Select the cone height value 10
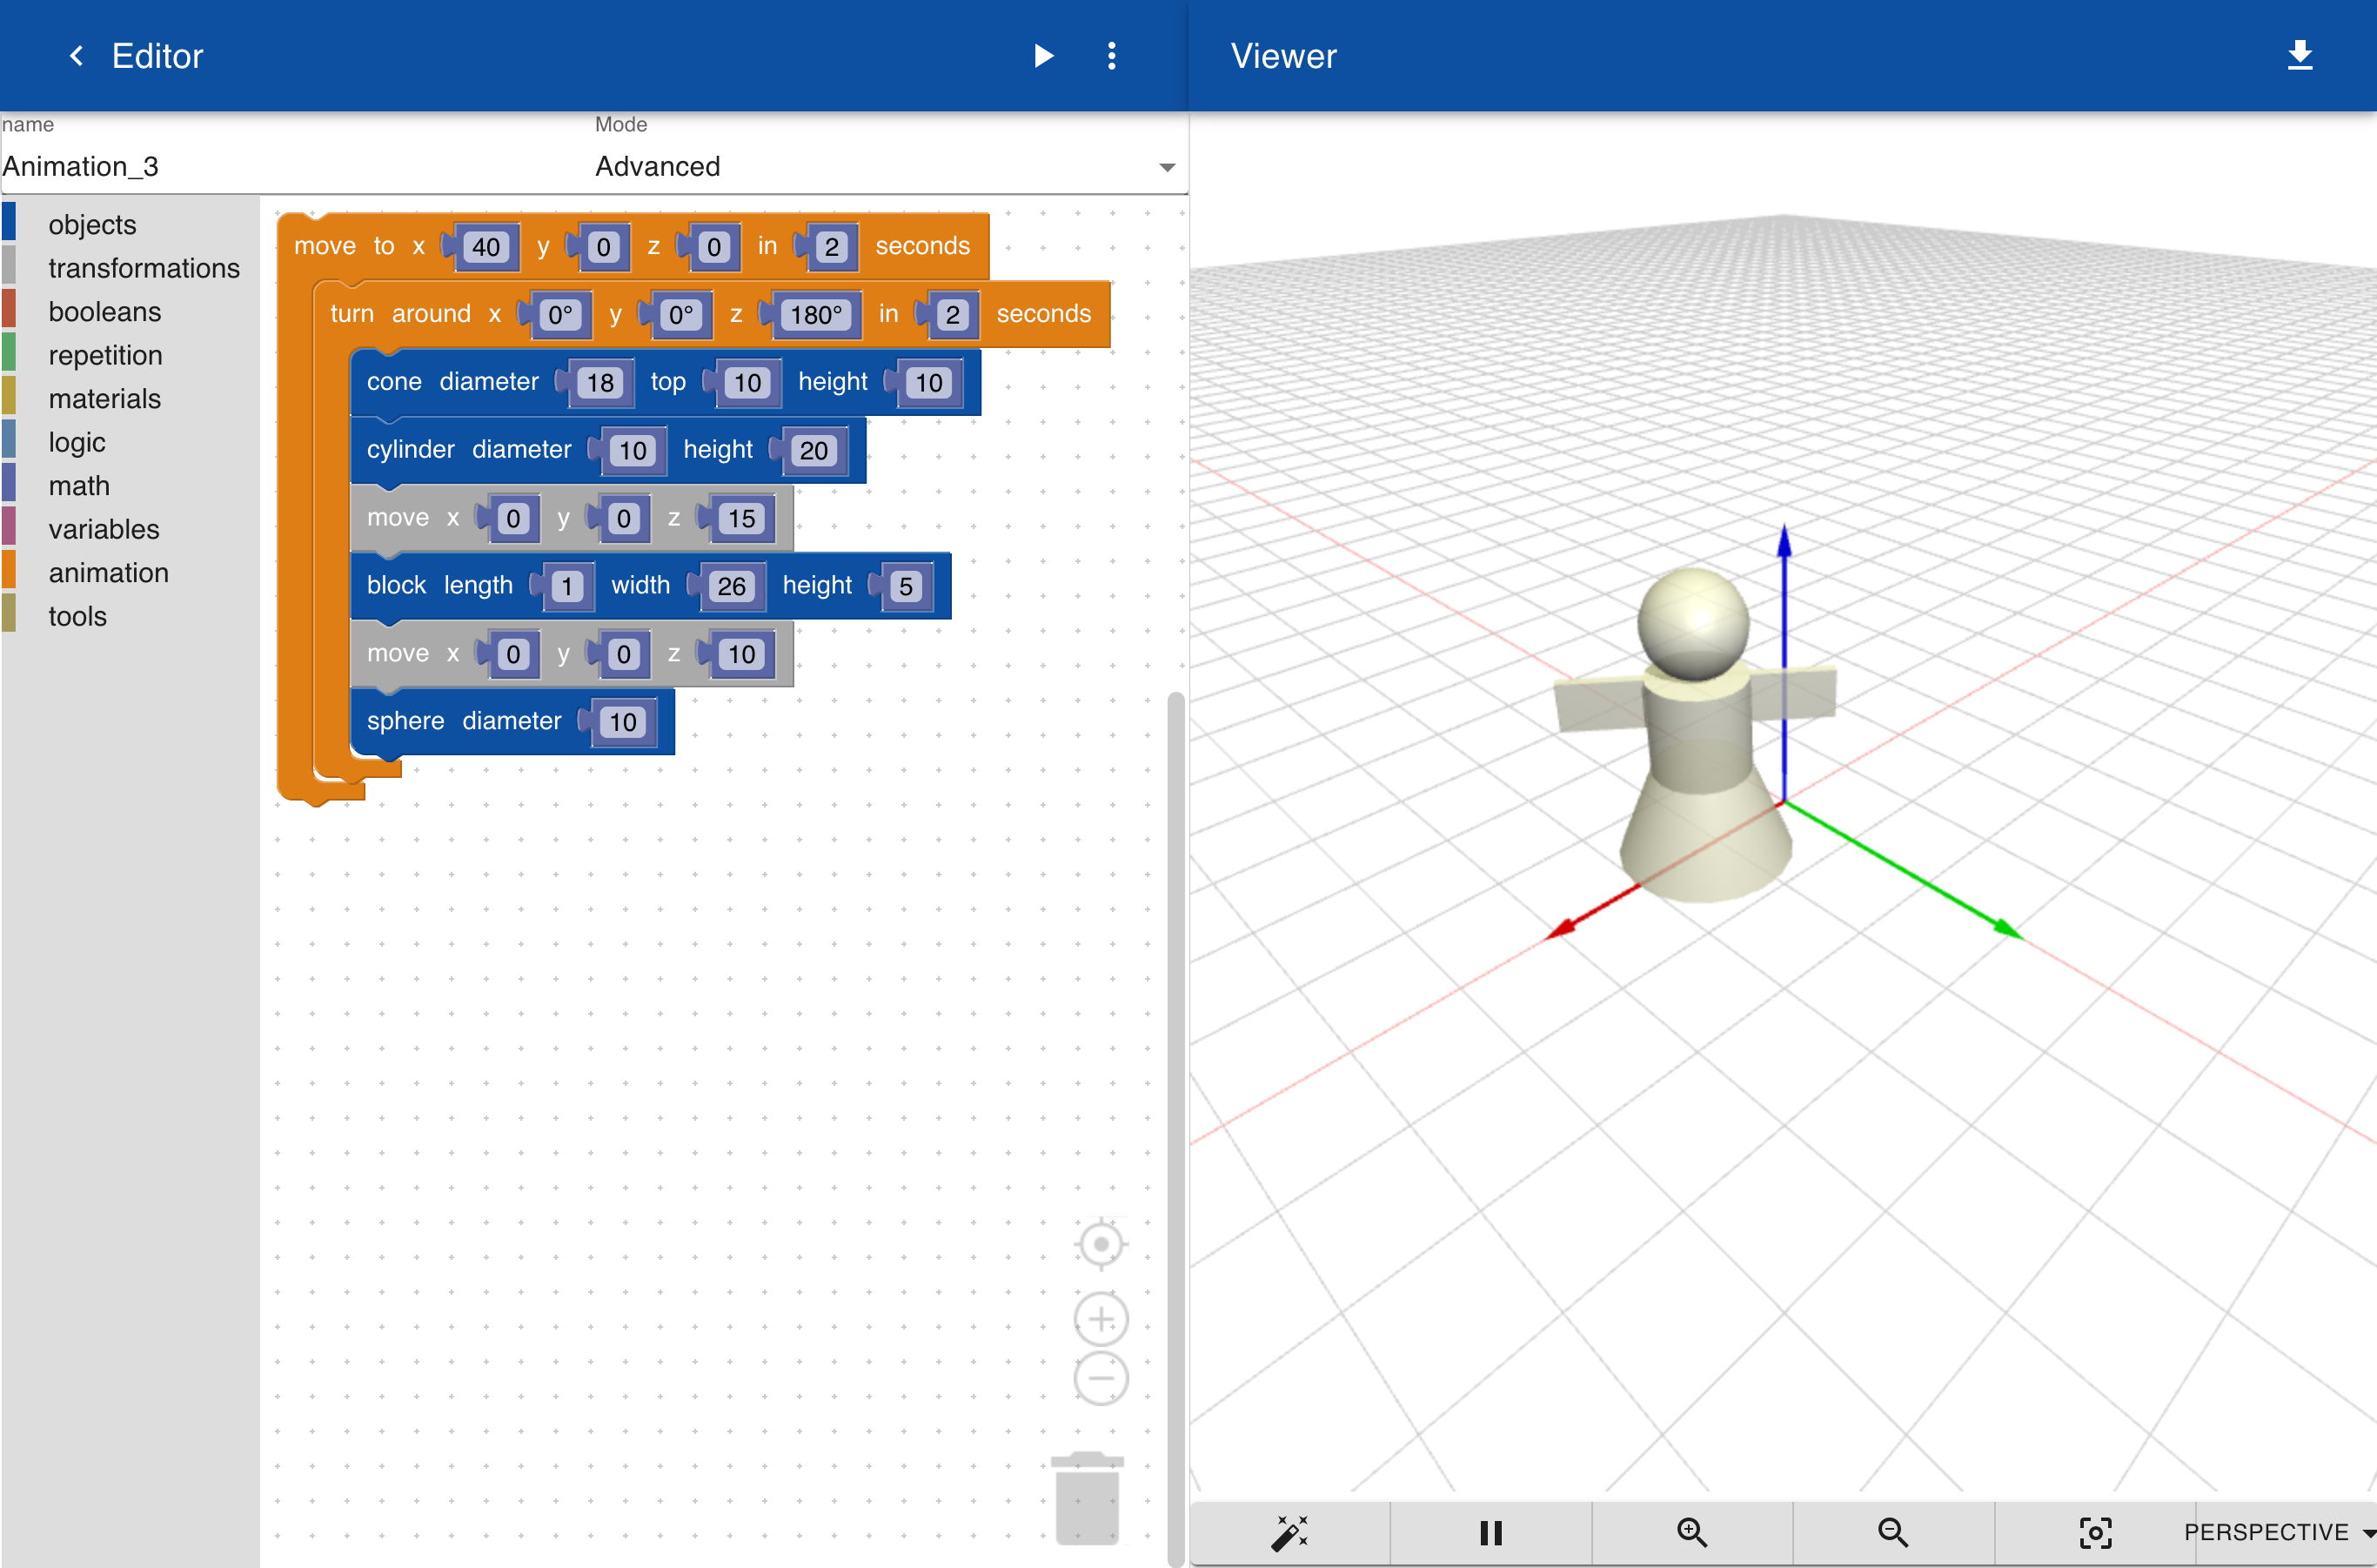This screenshot has height=1568, width=2377. [x=929, y=383]
